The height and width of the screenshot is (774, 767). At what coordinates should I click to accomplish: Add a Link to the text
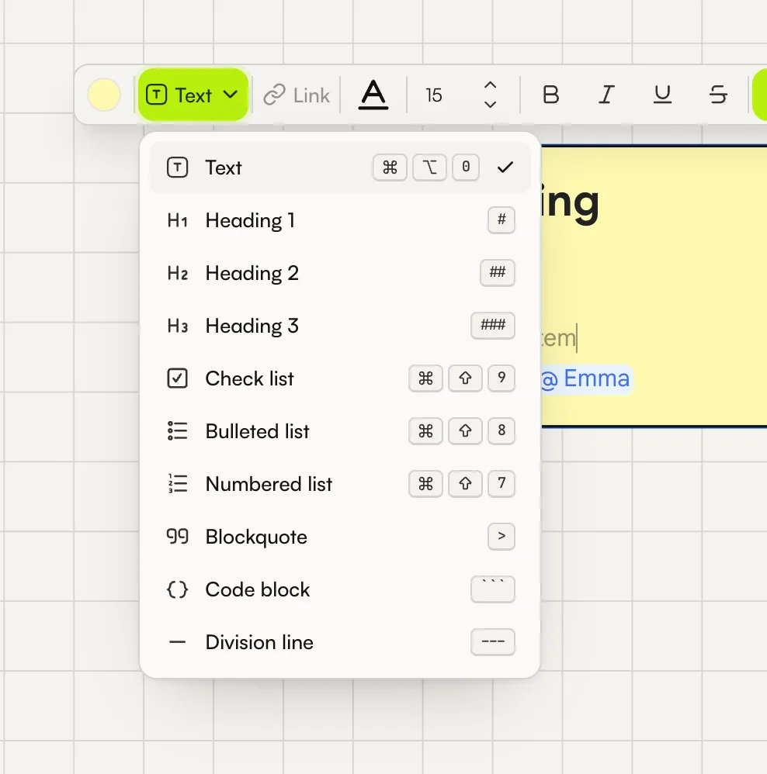[297, 95]
